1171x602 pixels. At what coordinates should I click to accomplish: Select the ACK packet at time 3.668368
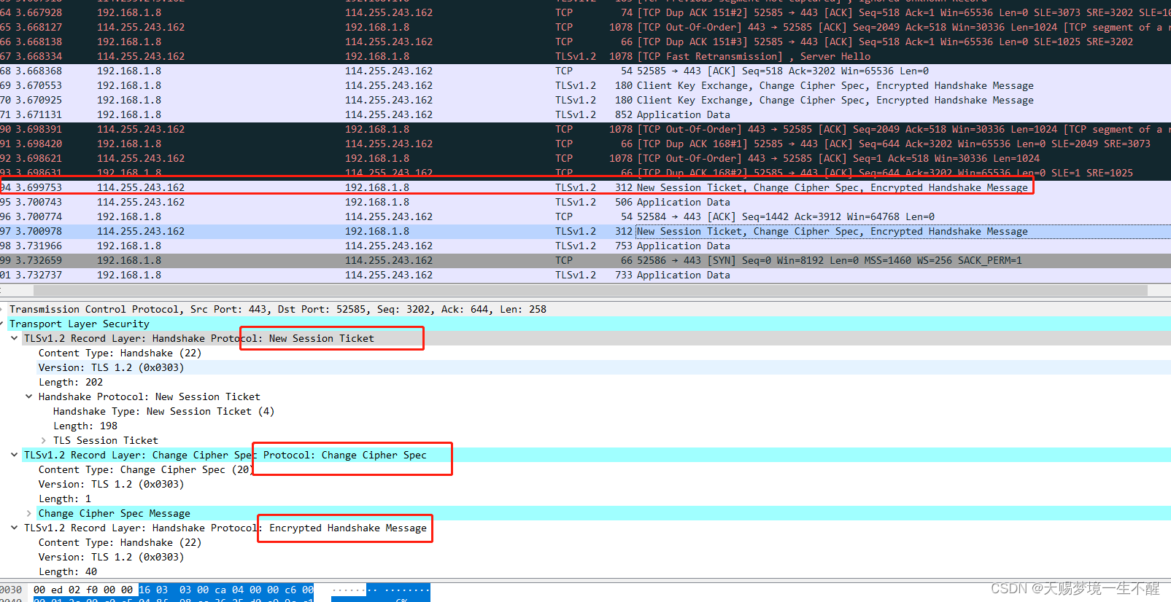[585, 71]
